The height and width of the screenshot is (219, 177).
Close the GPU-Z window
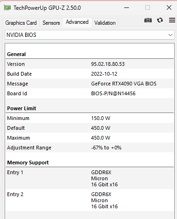click(169, 7)
